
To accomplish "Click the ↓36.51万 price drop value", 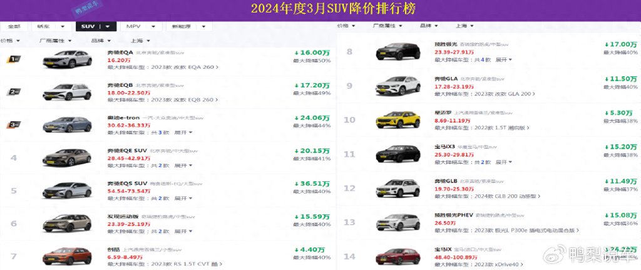I will click(x=312, y=184).
